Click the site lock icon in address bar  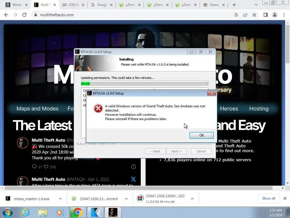(x=36, y=15)
